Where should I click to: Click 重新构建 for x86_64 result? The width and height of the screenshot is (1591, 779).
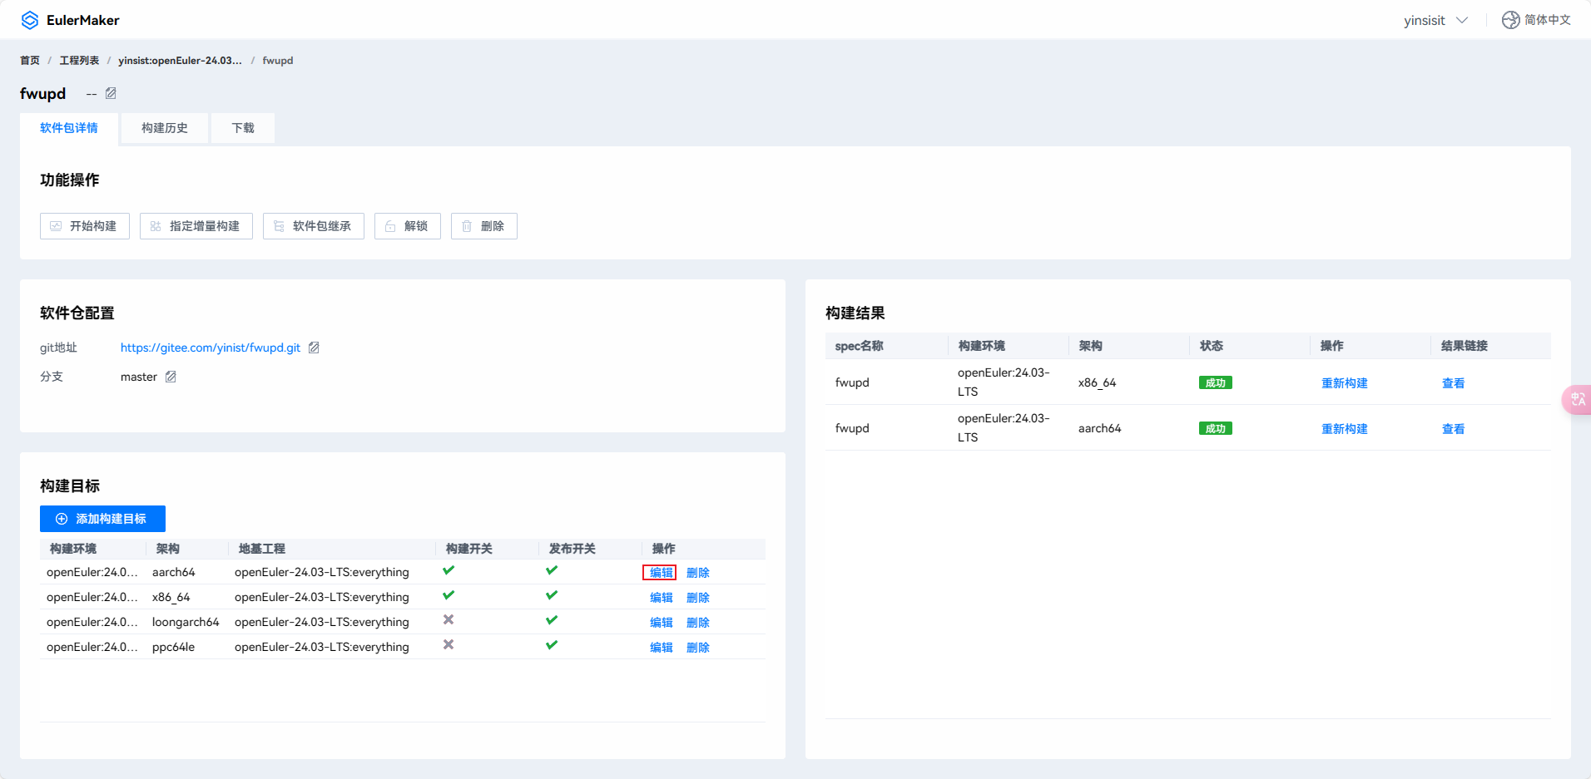tap(1345, 383)
